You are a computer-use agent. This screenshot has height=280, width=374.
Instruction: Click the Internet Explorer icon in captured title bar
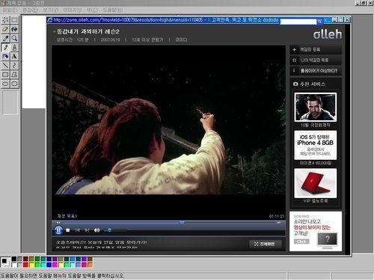click(50, 20)
